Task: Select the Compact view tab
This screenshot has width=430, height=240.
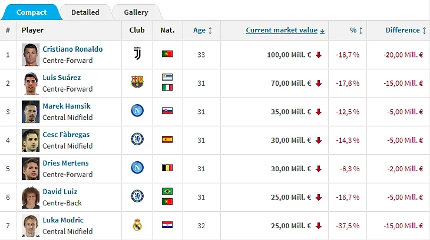Action: tap(32, 12)
